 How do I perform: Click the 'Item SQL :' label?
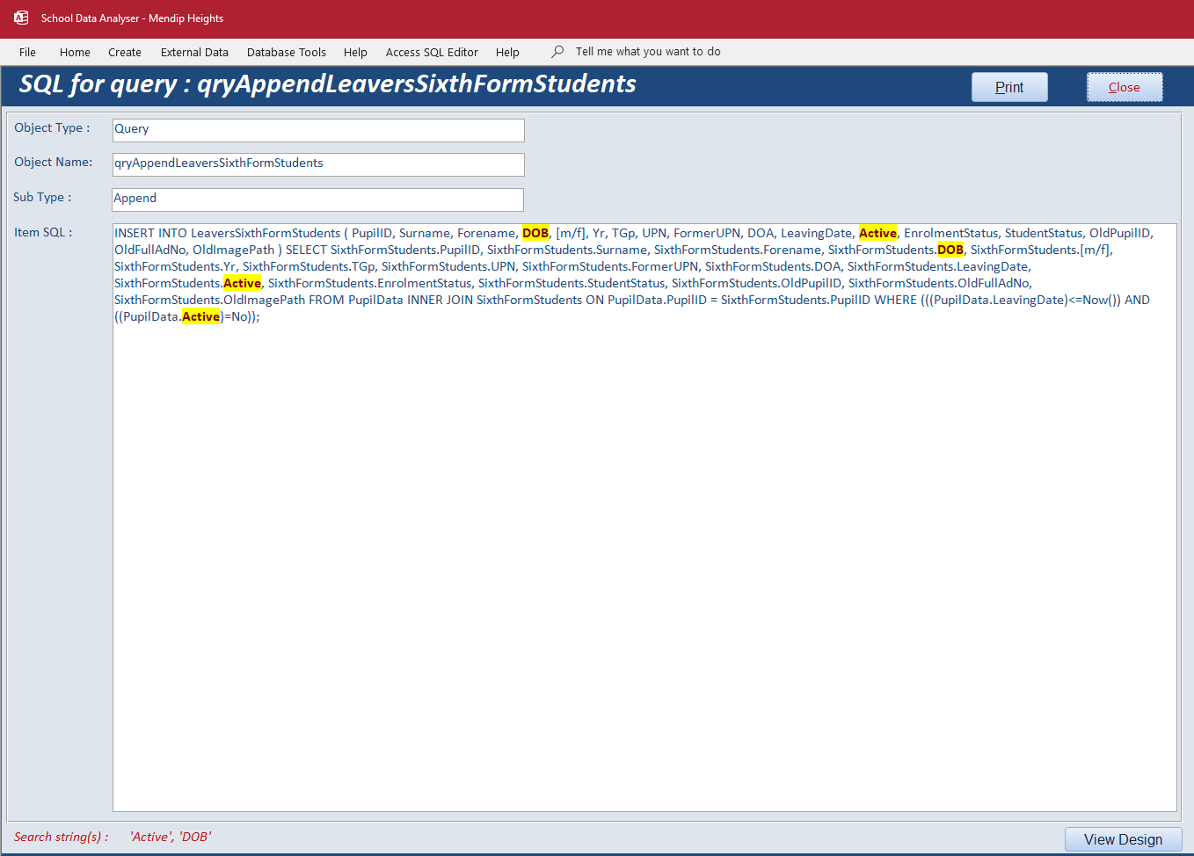coord(43,232)
